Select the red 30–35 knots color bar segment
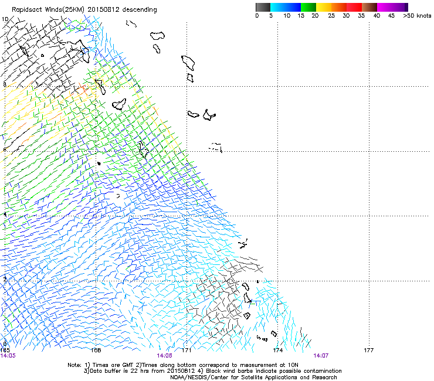Viewport: 434px width, 381px height. pos(354,7)
